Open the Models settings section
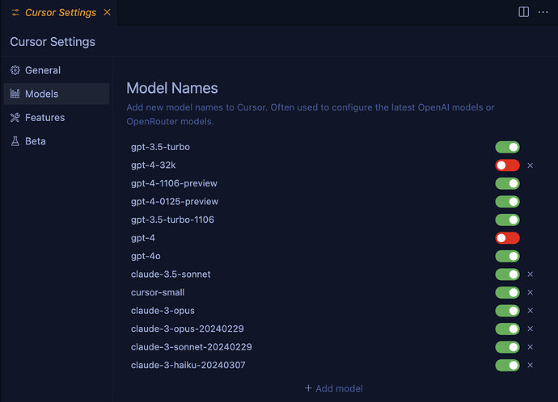 [x=57, y=94]
